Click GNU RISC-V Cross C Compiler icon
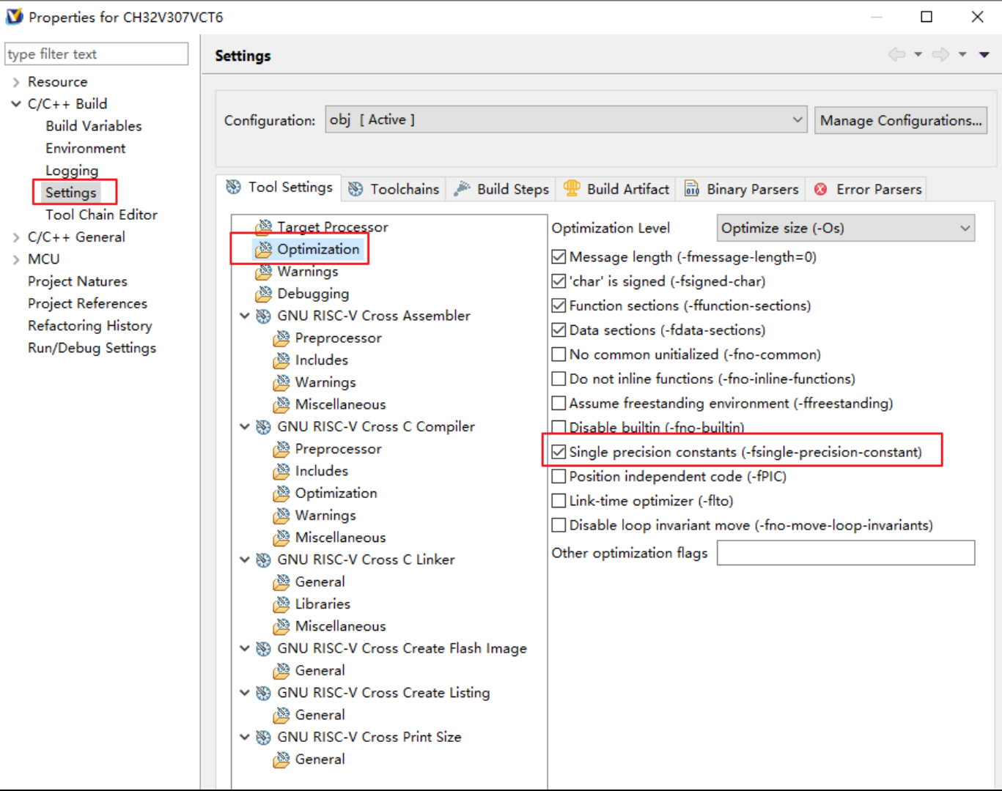This screenshot has height=791, width=1002. point(263,427)
